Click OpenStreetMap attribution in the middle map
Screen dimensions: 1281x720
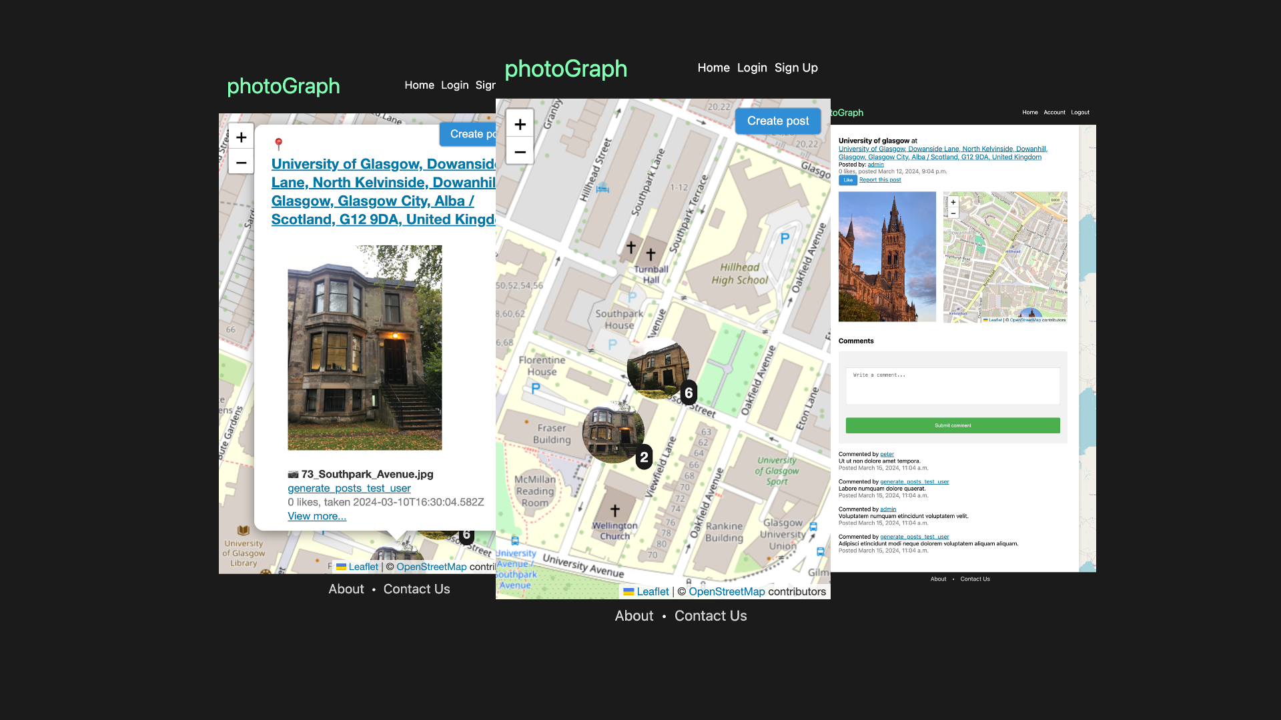tap(727, 591)
